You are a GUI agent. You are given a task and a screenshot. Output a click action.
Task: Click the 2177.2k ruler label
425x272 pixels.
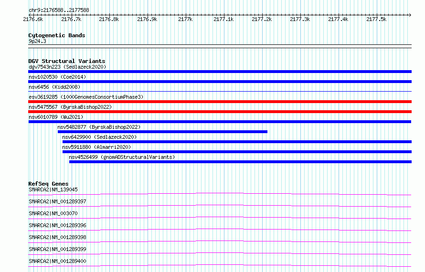[x=262, y=19]
